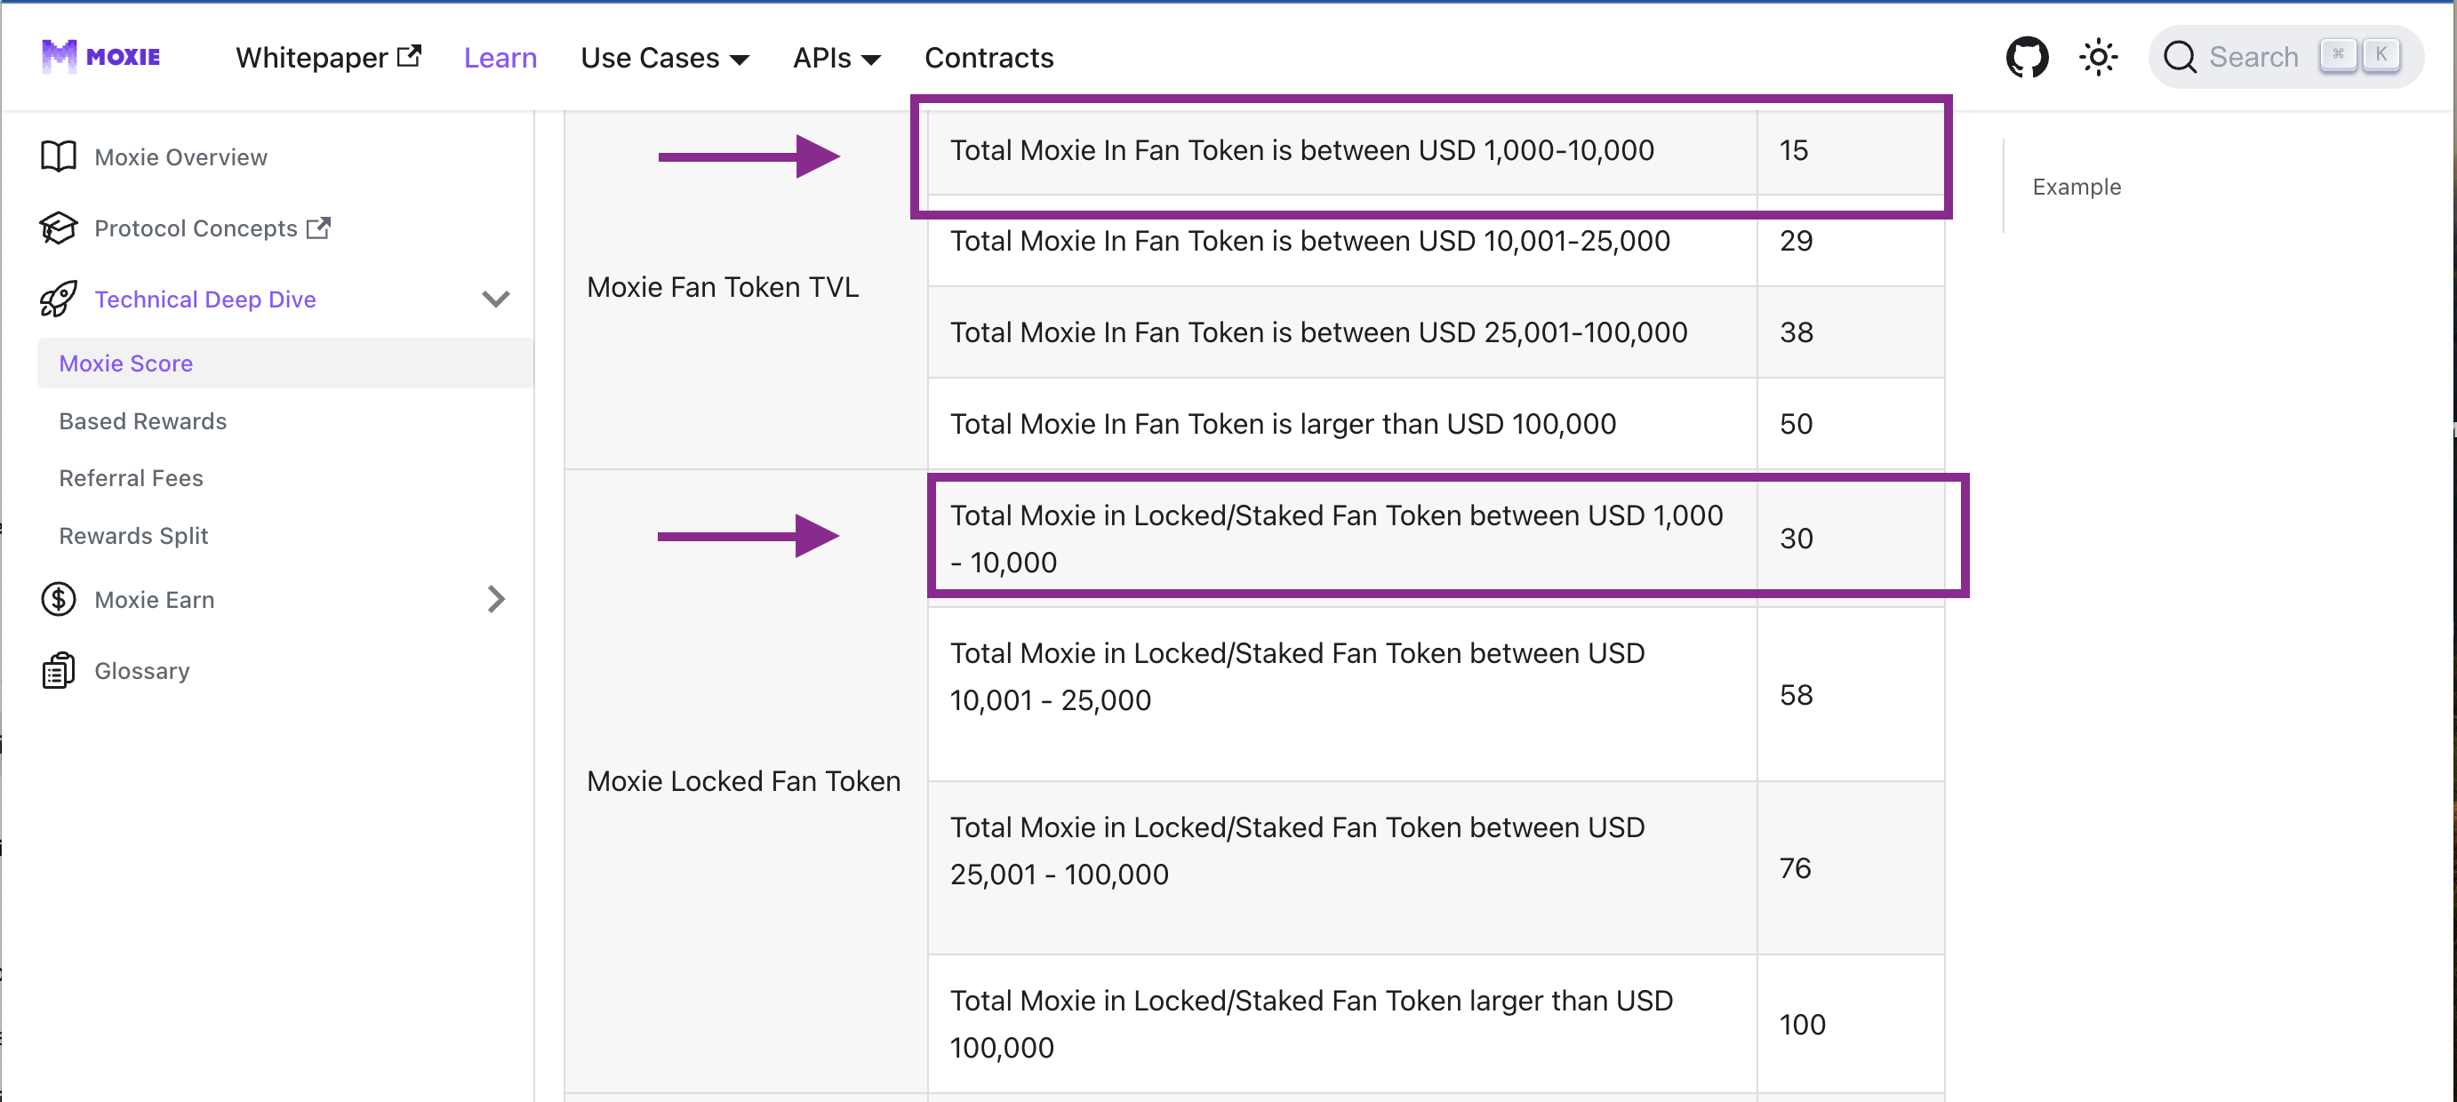Image resolution: width=2457 pixels, height=1102 pixels.
Task: Open Moxie Earn in sidebar
Action: tap(155, 600)
